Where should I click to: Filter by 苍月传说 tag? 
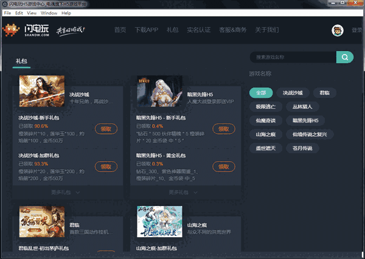(x=302, y=148)
